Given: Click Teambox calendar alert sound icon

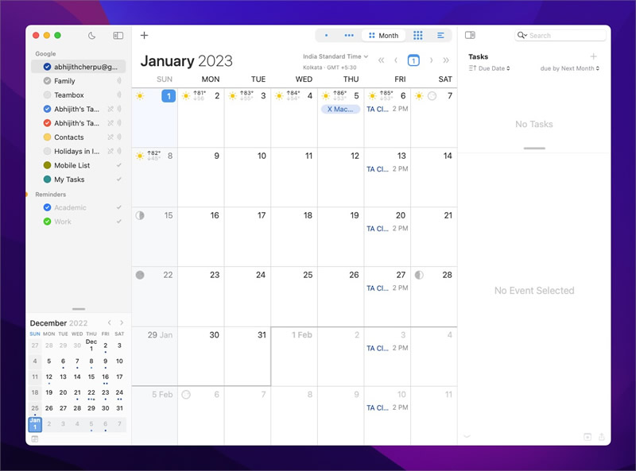Looking at the screenshot, I should click(x=118, y=95).
